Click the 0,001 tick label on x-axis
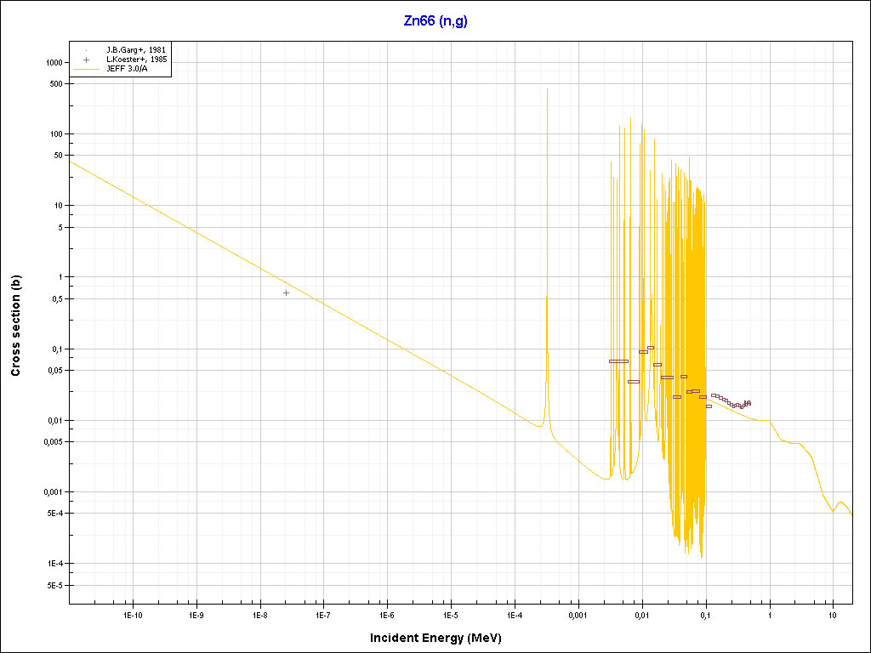Image resolution: width=871 pixels, height=653 pixels. tap(578, 614)
